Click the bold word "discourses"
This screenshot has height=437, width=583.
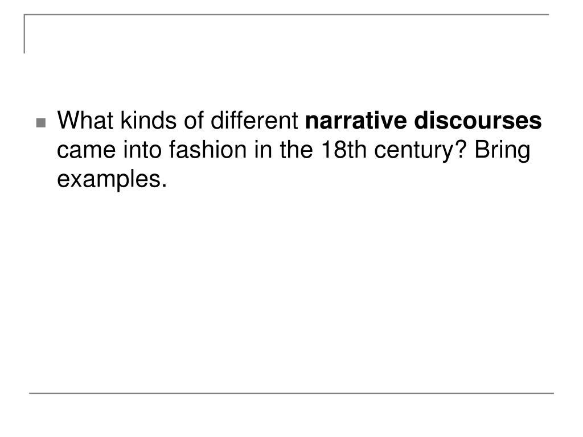pyautogui.click(x=478, y=121)
